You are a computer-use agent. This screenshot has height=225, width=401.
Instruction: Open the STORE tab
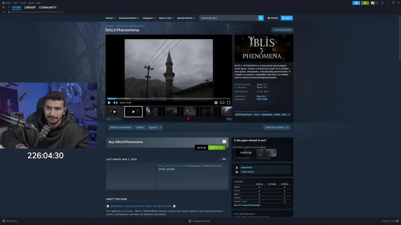pyautogui.click(x=17, y=7)
